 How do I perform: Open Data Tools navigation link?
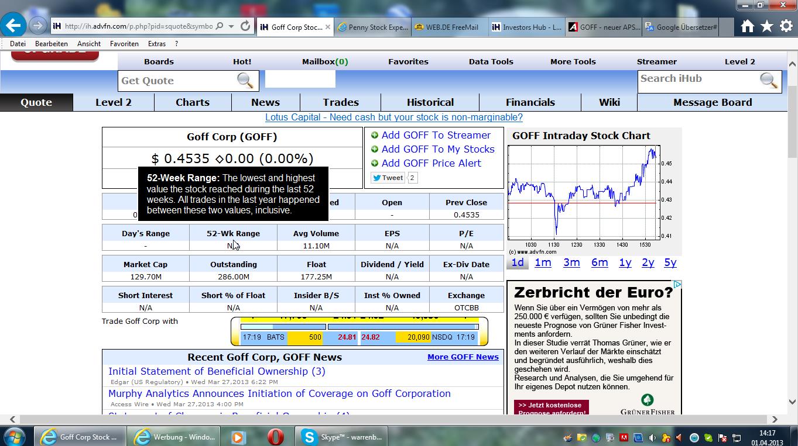pos(491,61)
